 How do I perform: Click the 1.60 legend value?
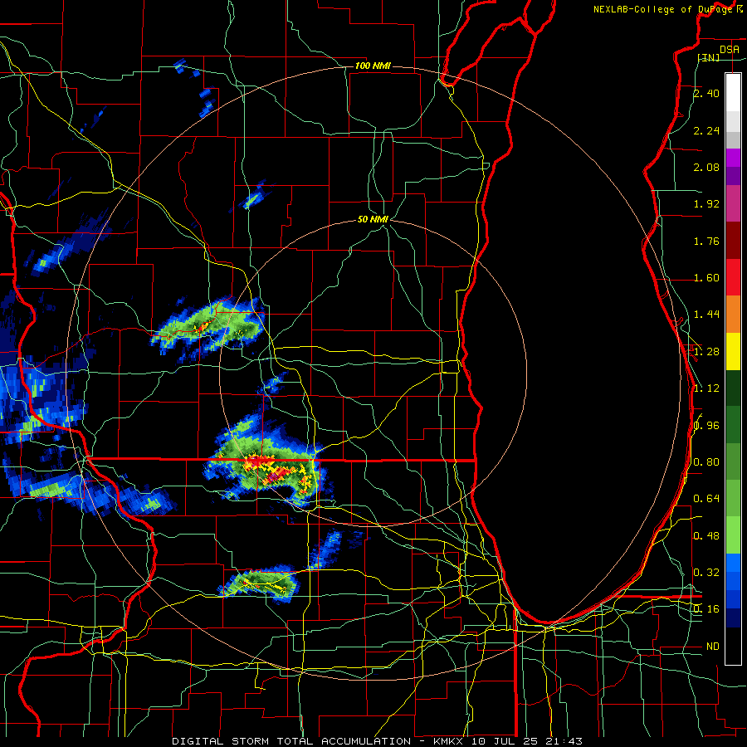pyautogui.click(x=706, y=278)
